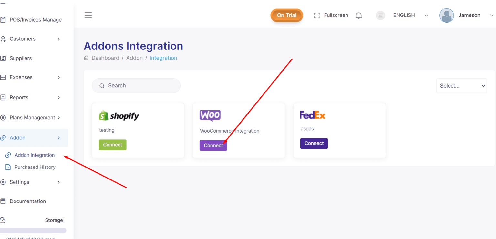Click the Woo logo
The height and width of the screenshot is (239, 496).
pos(210,115)
